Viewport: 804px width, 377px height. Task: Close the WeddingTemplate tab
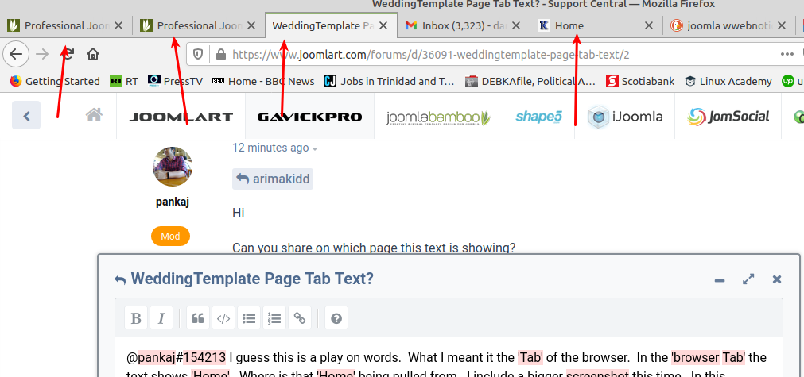[x=383, y=25]
